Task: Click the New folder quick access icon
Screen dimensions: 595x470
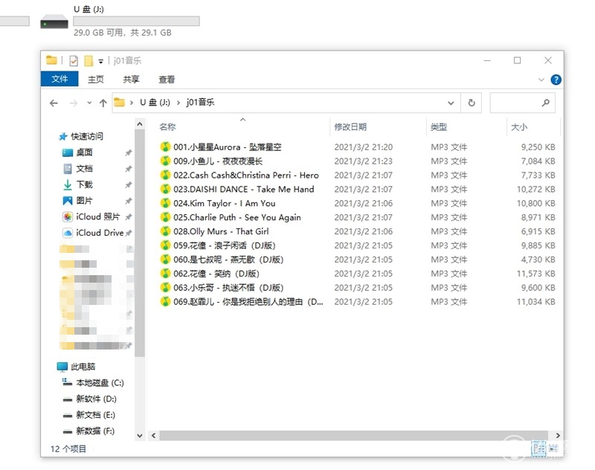Action: pyautogui.click(x=89, y=61)
